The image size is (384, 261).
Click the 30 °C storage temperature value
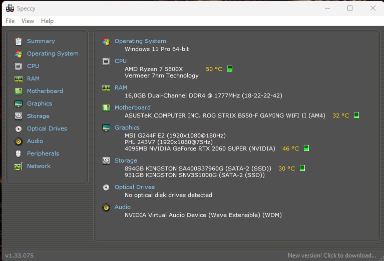click(287, 168)
